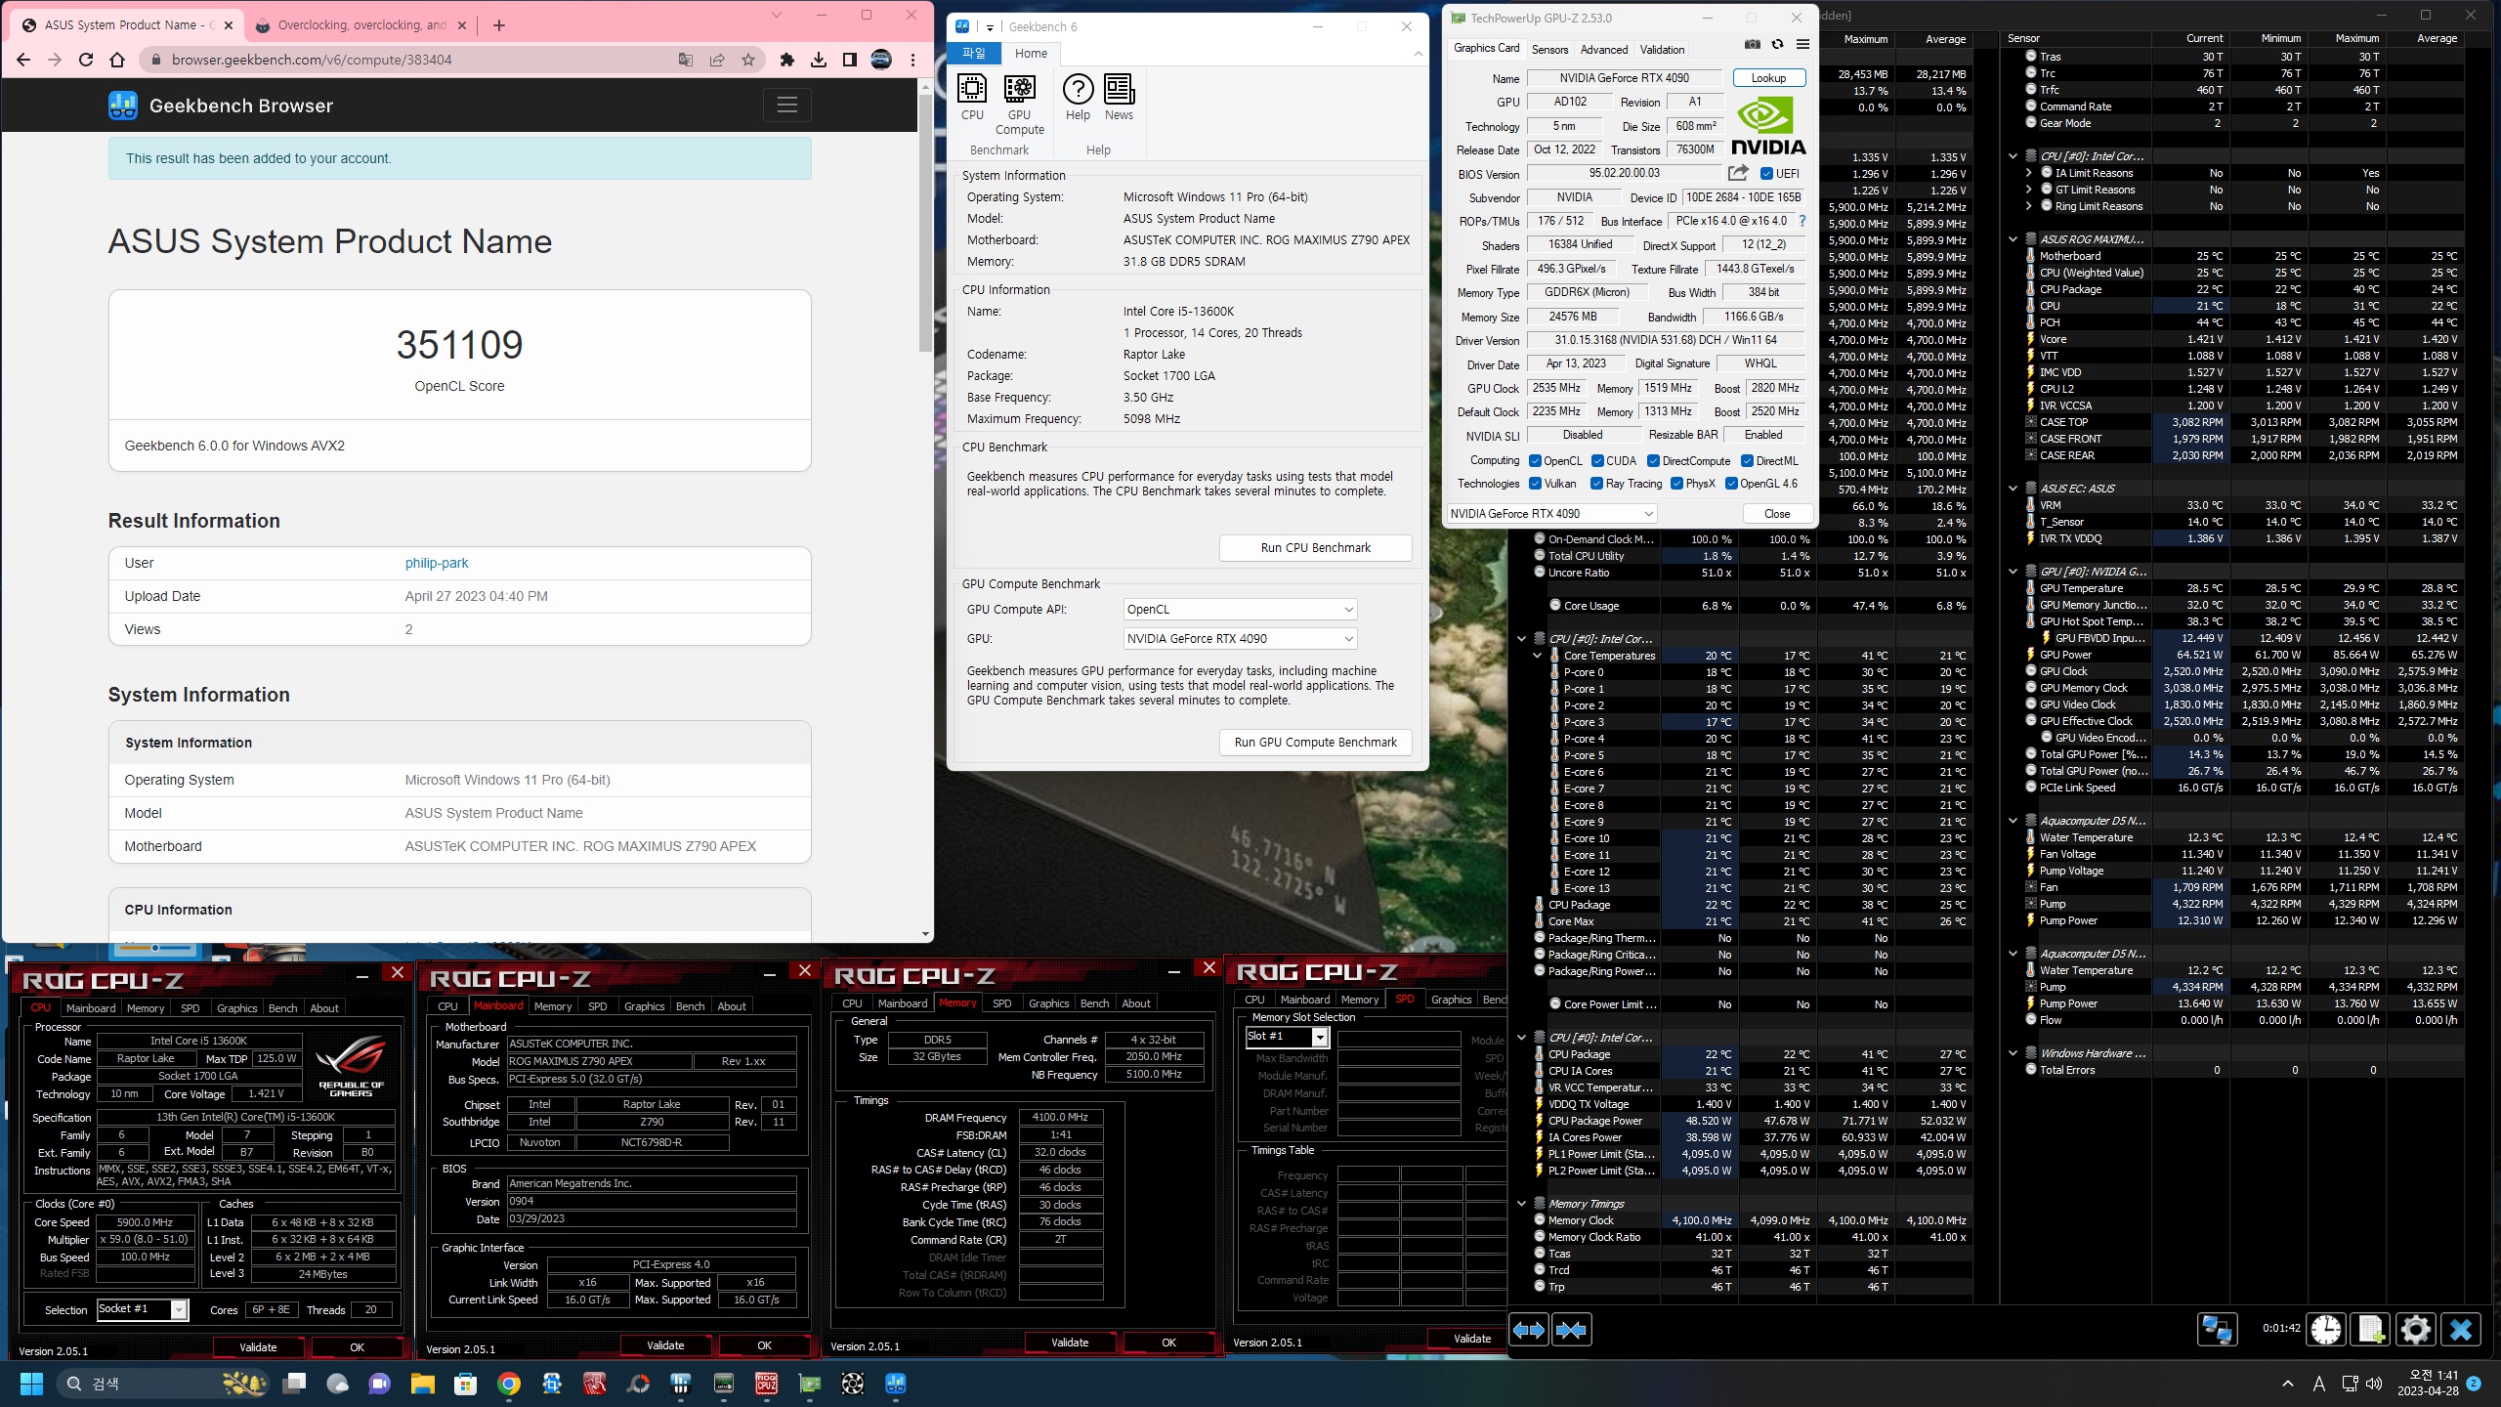
Task: Open the GPU-Z hamburger menu icon
Action: click(1802, 45)
